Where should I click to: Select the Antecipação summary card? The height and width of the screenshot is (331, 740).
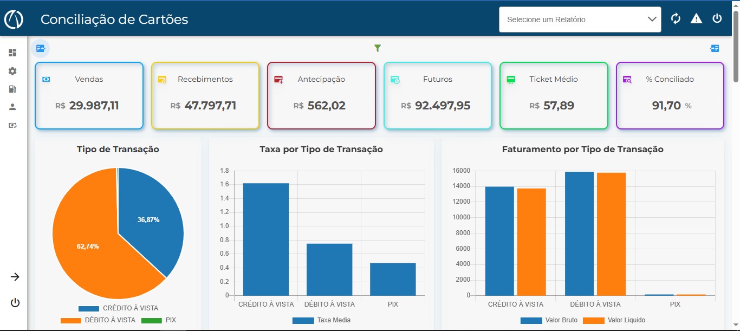pyautogui.click(x=321, y=96)
